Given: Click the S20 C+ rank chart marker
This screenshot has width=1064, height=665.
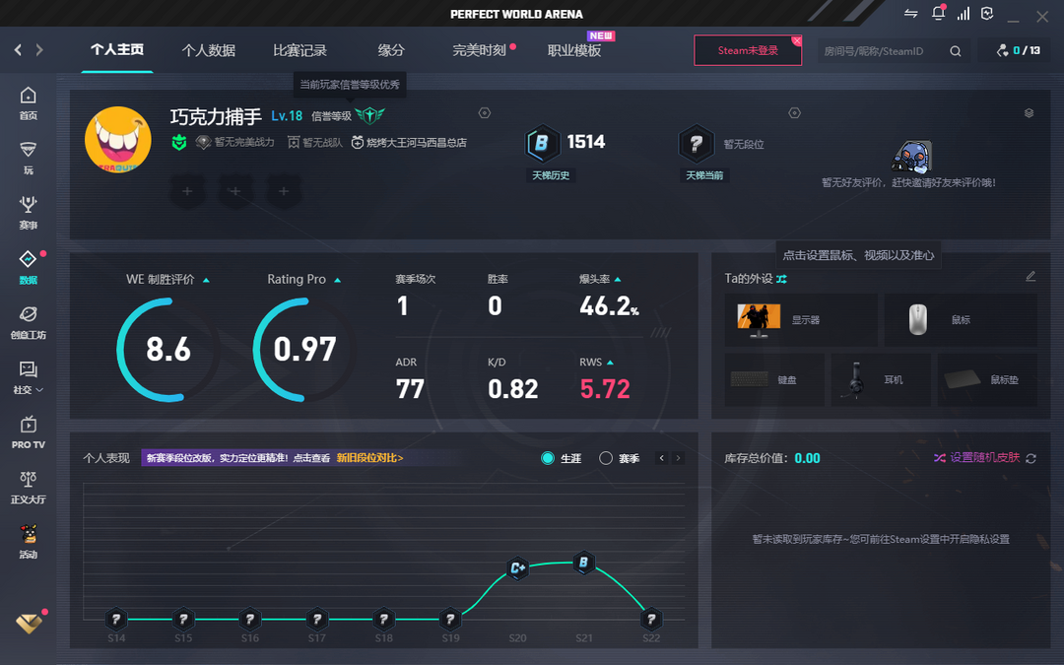Looking at the screenshot, I should click(x=518, y=568).
